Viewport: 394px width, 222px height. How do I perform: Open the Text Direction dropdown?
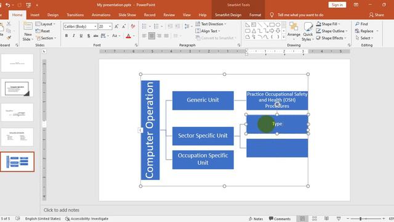pyautogui.click(x=211, y=24)
